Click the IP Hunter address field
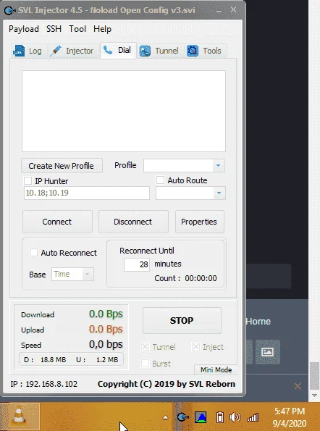Image resolution: width=320 pixels, height=431 pixels. (x=87, y=193)
